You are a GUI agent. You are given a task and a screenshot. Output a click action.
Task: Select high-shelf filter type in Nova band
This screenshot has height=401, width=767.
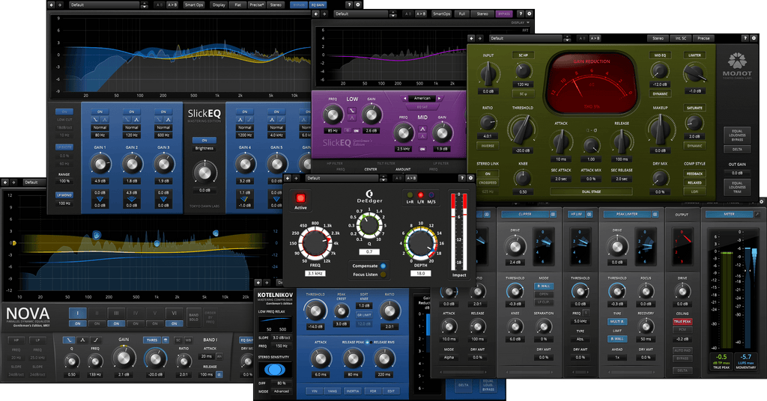click(97, 340)
